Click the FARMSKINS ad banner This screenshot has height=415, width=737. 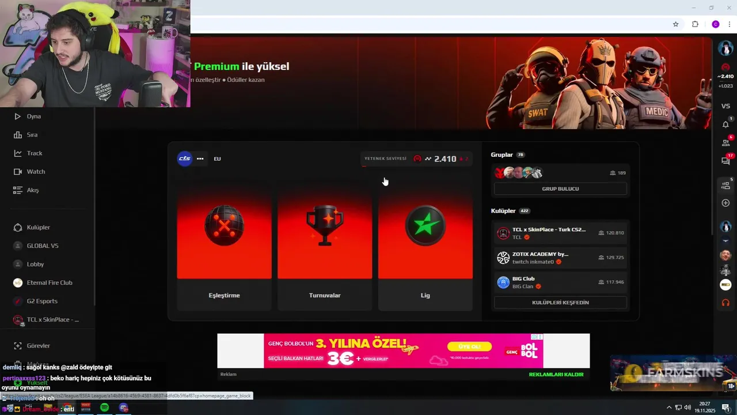pos(673,373)
